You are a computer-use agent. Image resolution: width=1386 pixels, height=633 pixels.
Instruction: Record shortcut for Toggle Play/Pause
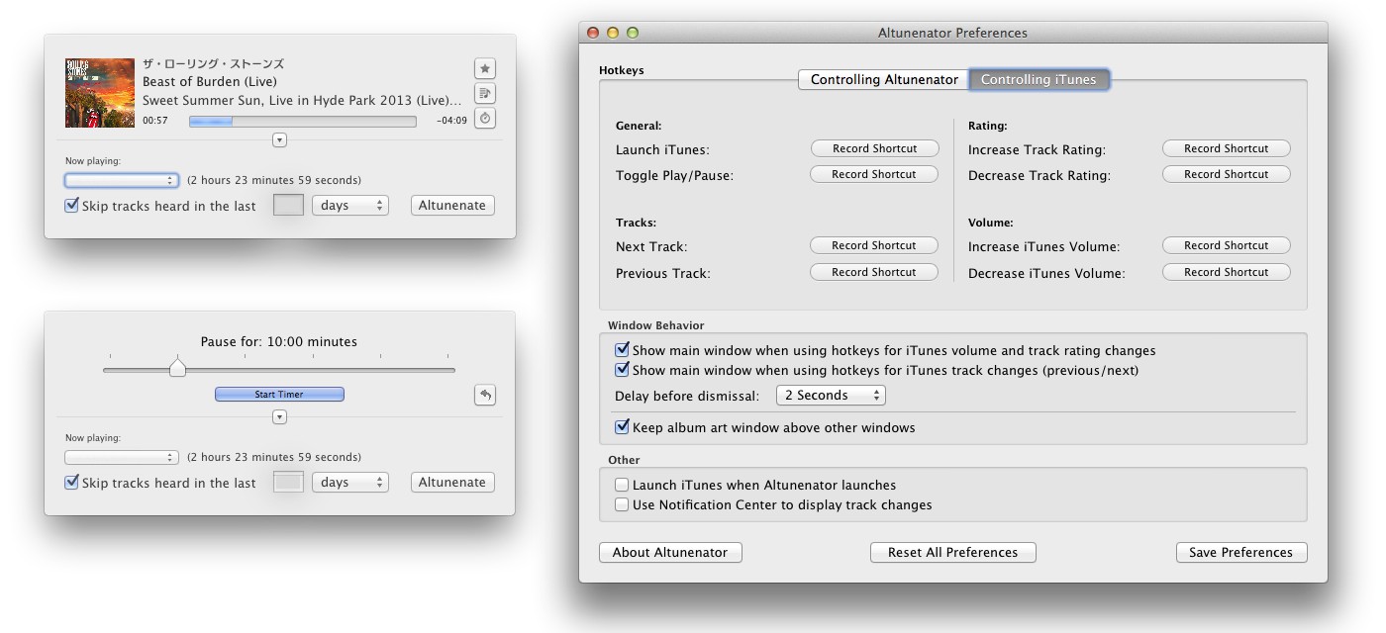(874, 174)
